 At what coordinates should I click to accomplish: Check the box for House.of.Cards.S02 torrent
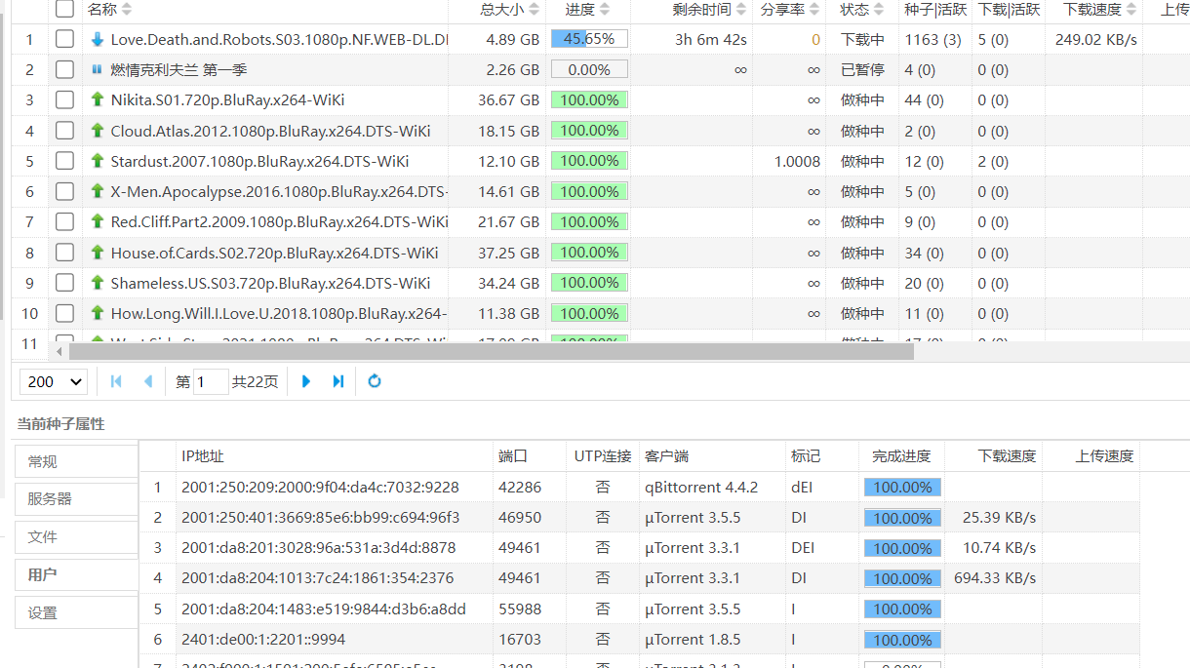coord(64,253)
